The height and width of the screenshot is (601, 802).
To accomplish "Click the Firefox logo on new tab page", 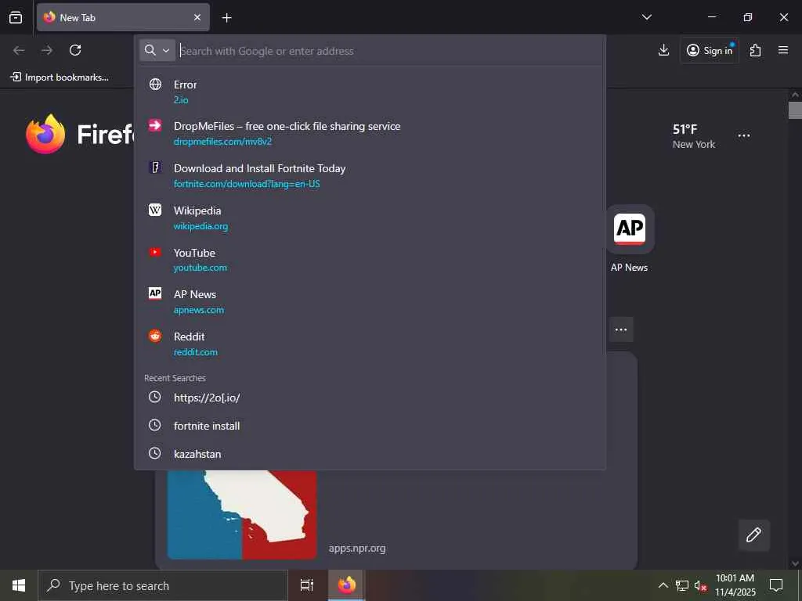I will pos(45,134).
